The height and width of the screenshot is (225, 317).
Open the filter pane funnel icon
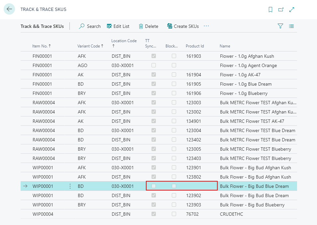tap(280, 26)
